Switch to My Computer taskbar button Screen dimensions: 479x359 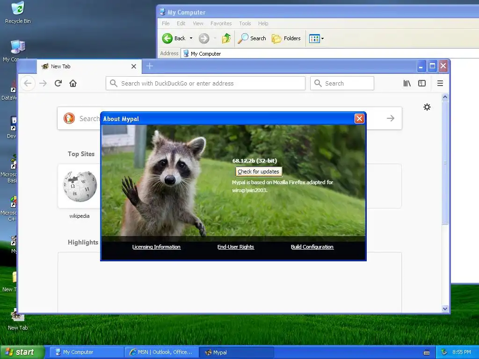[86, 352]
